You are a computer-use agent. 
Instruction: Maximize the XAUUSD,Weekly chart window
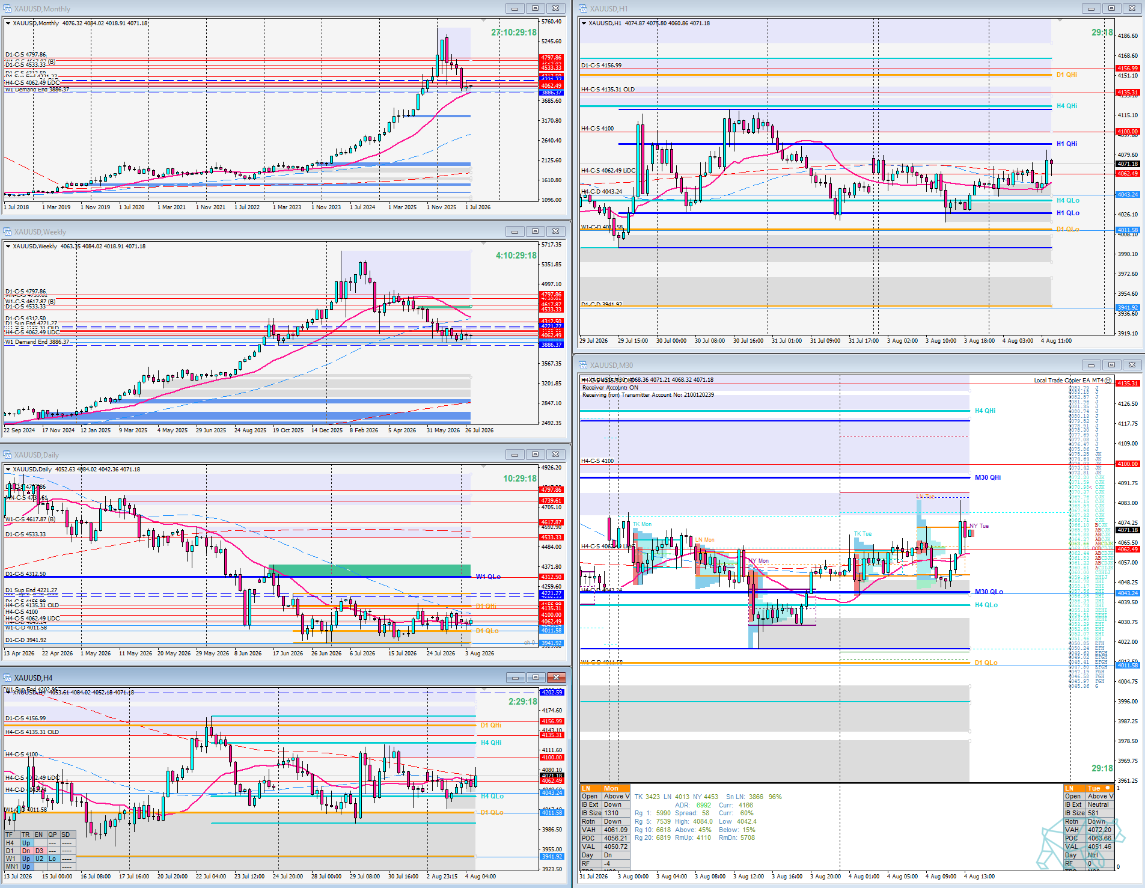tap(535, 231)
